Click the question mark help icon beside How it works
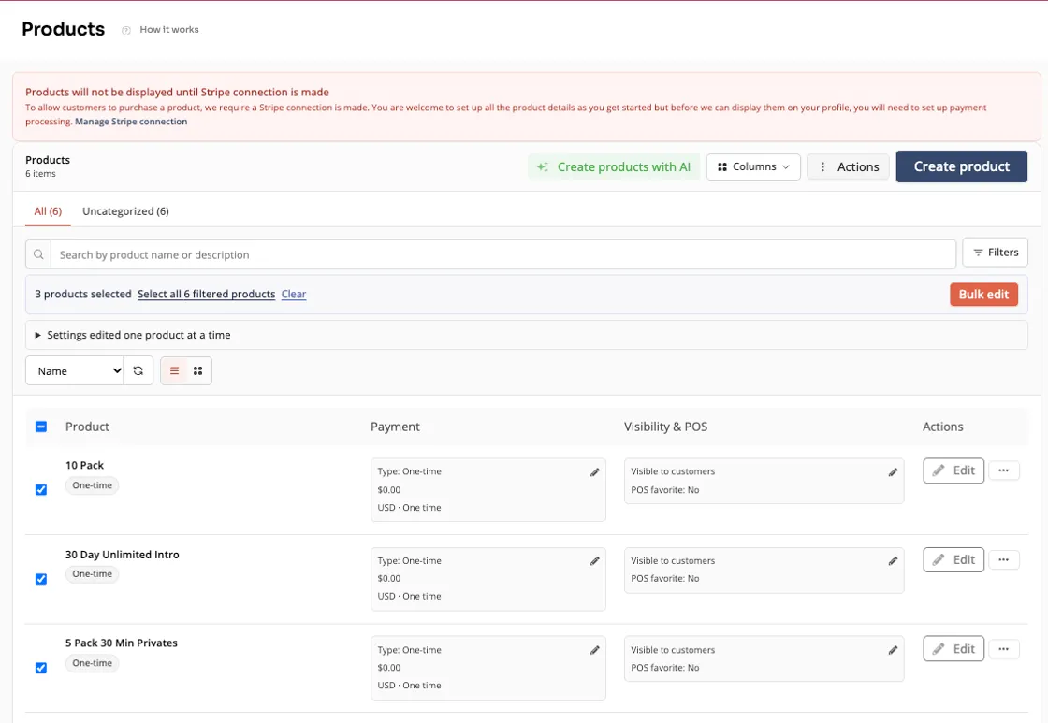The image size is (1048, 723). (125, 30)
